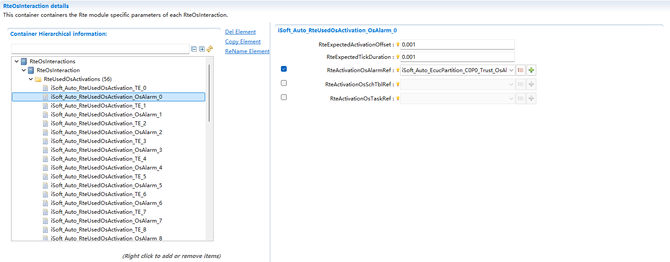The image size is (670, 262).
Task: Click lightbulb hint beside RteActivationOsTaskRef
Action: (397, 99)
